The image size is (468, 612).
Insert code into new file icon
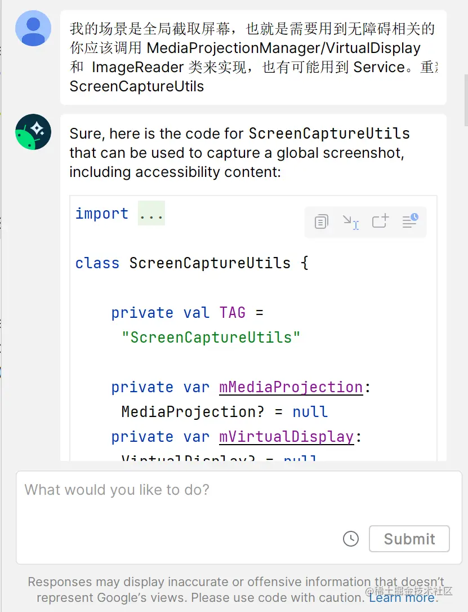click(380, 221)
